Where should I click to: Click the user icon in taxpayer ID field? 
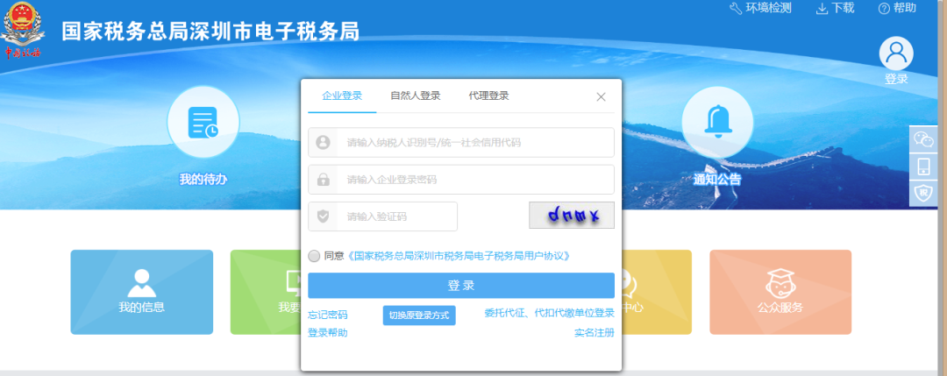[323, 143]
